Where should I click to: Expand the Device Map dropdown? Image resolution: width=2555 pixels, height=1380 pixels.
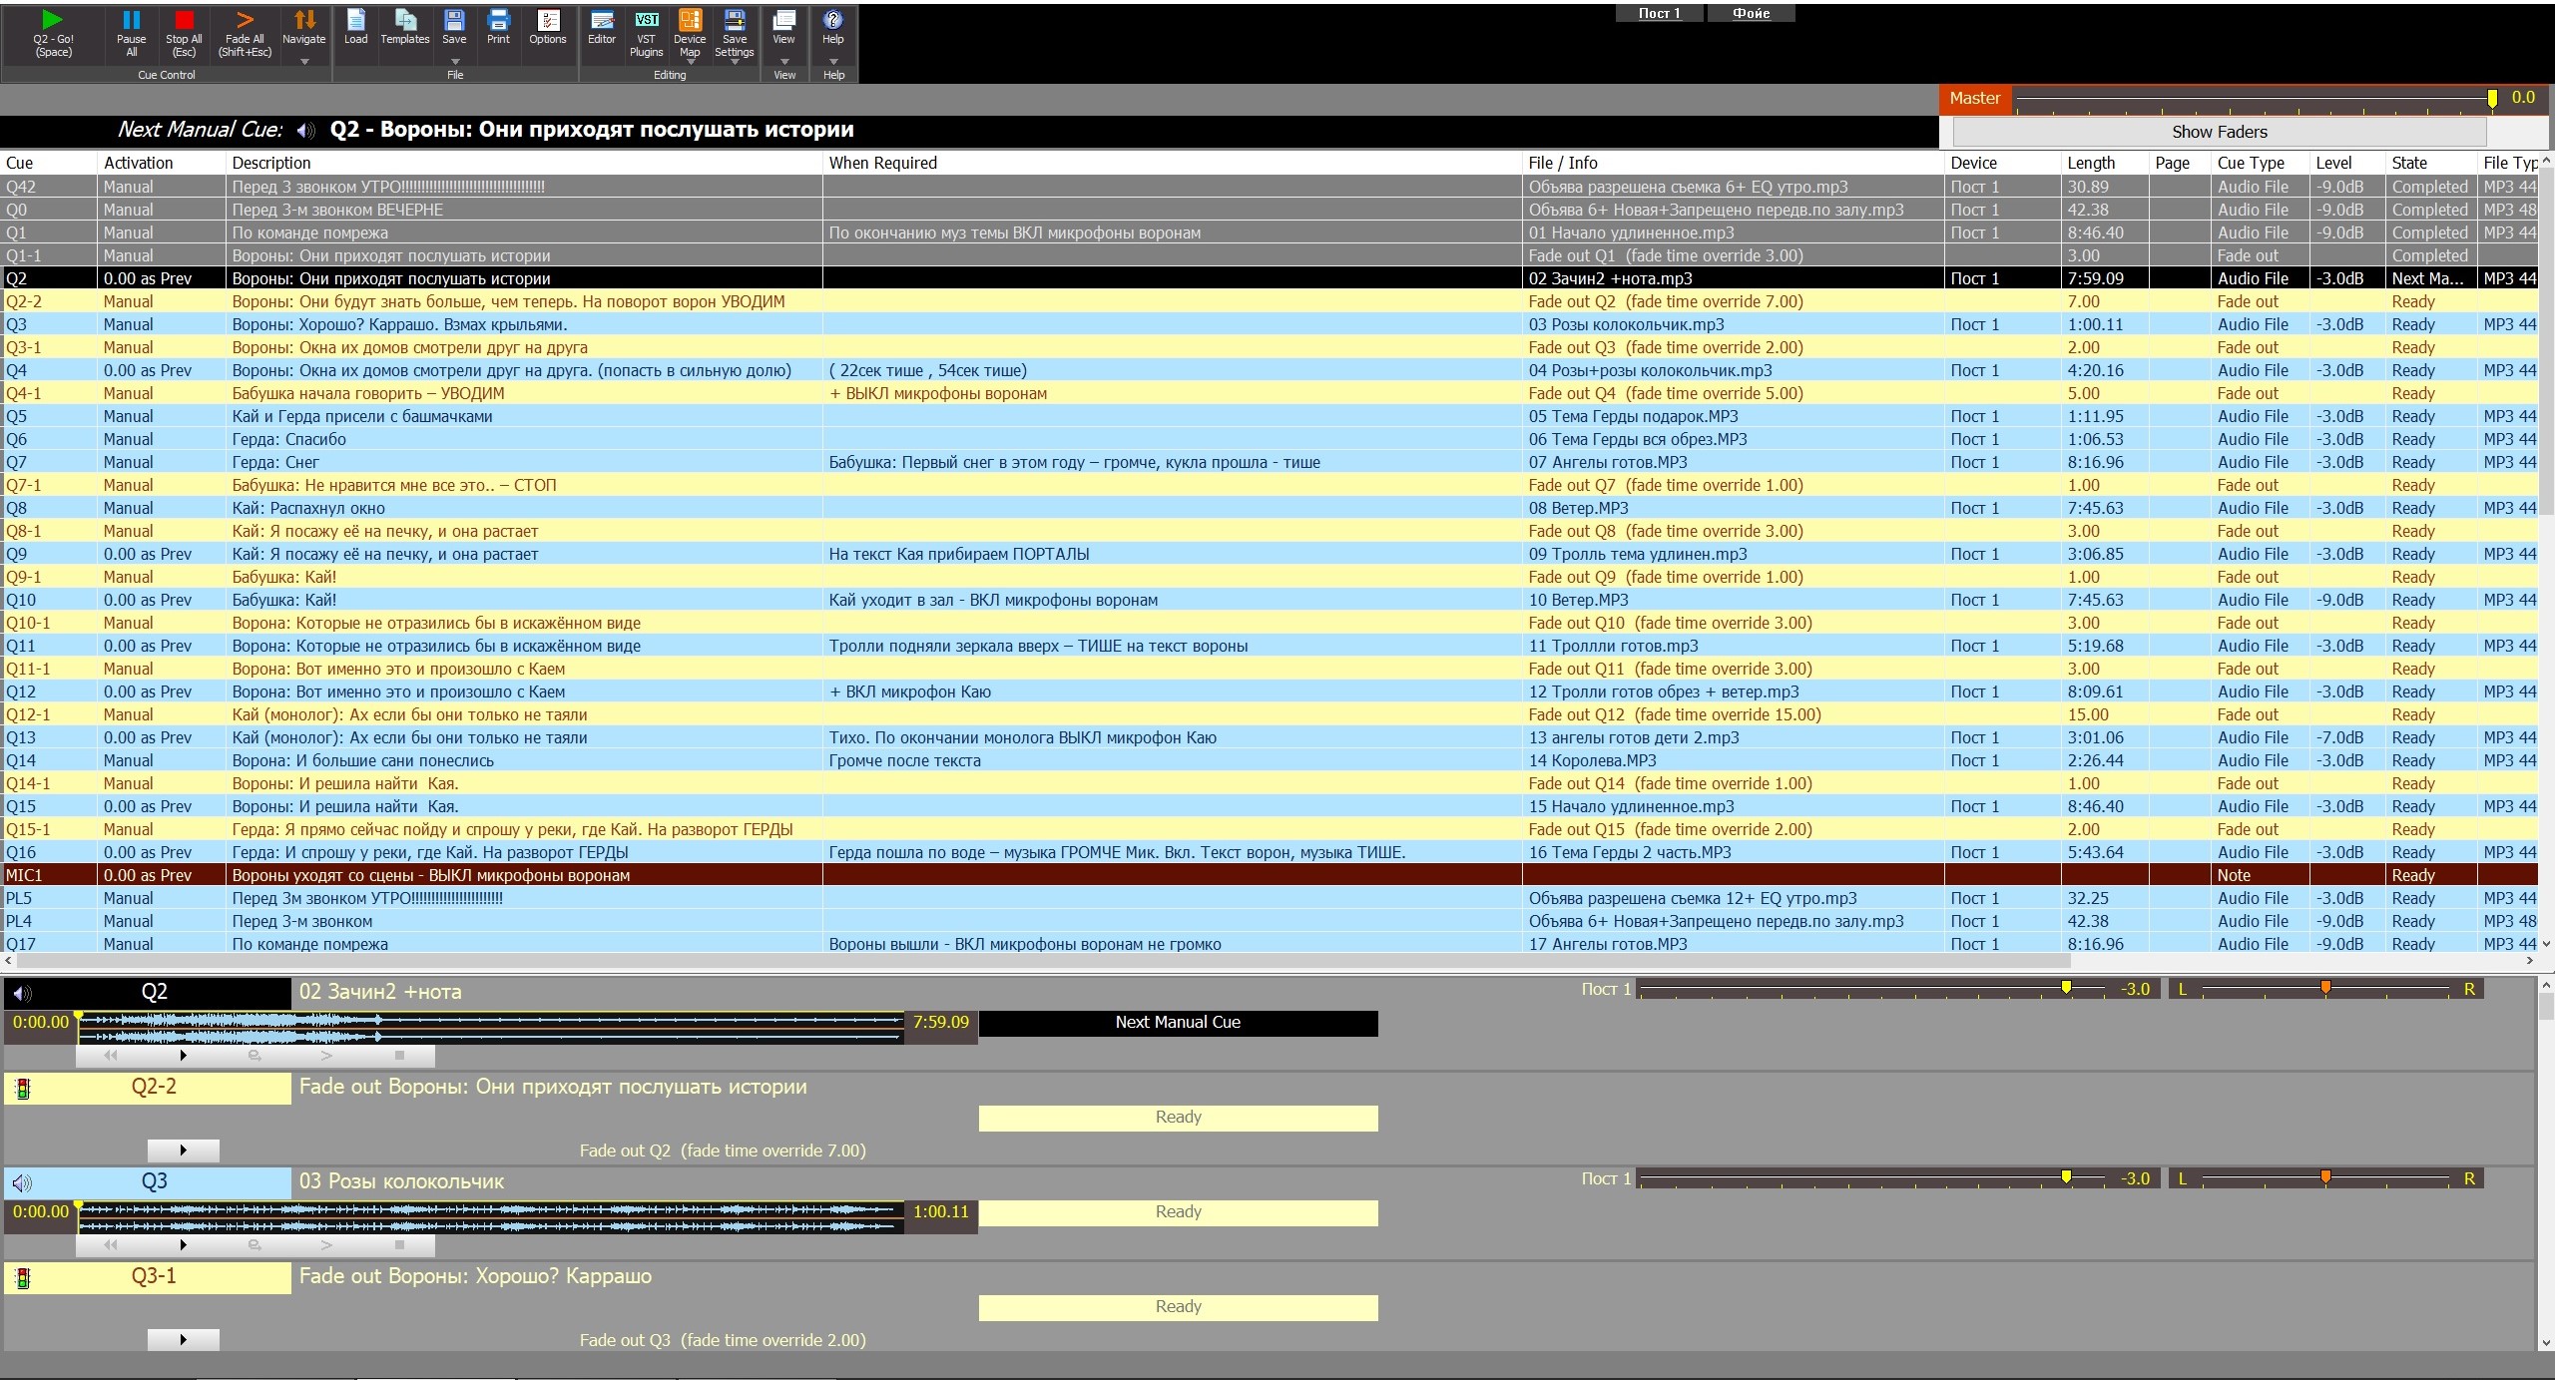coord(690,63)
